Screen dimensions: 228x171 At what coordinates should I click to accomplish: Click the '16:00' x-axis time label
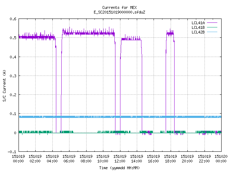(154, 161)
